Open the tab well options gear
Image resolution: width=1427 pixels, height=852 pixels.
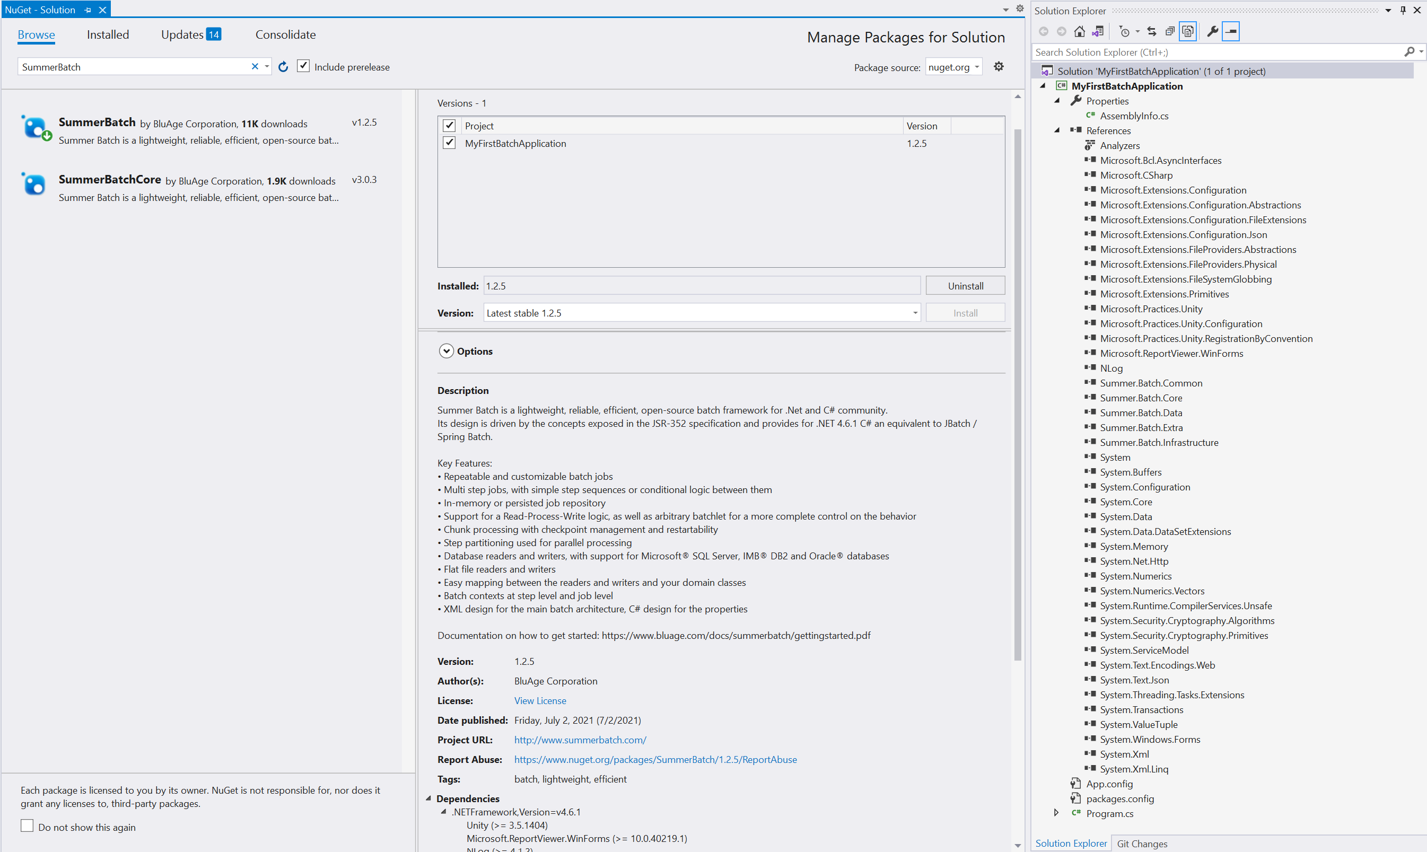point(1020,8)
